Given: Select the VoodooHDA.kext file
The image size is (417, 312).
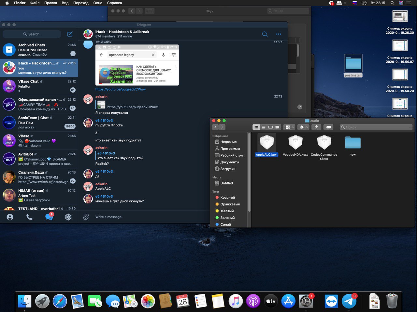Looking at the screenshot, I should [x=295, y=146].
